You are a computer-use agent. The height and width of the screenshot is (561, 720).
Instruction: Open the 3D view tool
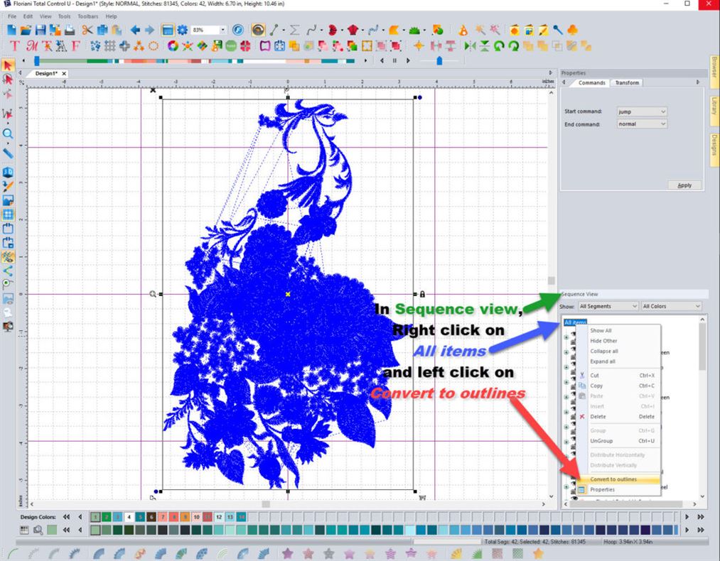tap(9, 170)
